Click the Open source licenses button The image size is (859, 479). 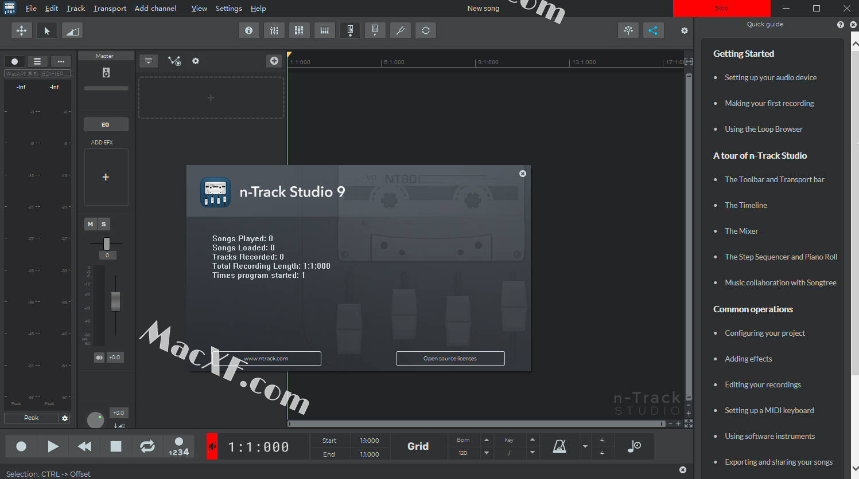pyautogui.click(x=450, y=359)
